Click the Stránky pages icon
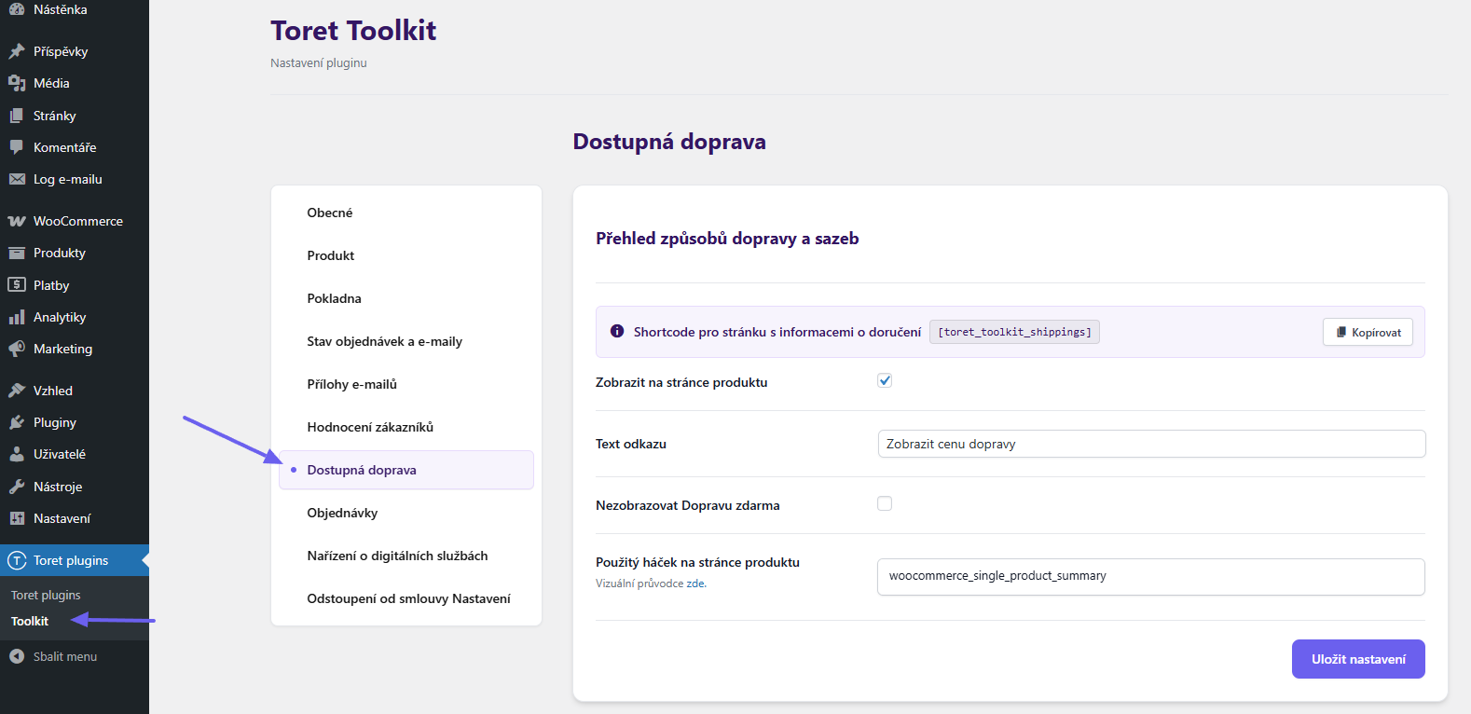1471x714 pixels. [x=17, y=116]
